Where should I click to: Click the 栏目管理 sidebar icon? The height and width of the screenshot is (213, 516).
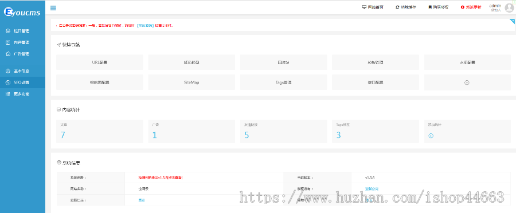point(8,31)
